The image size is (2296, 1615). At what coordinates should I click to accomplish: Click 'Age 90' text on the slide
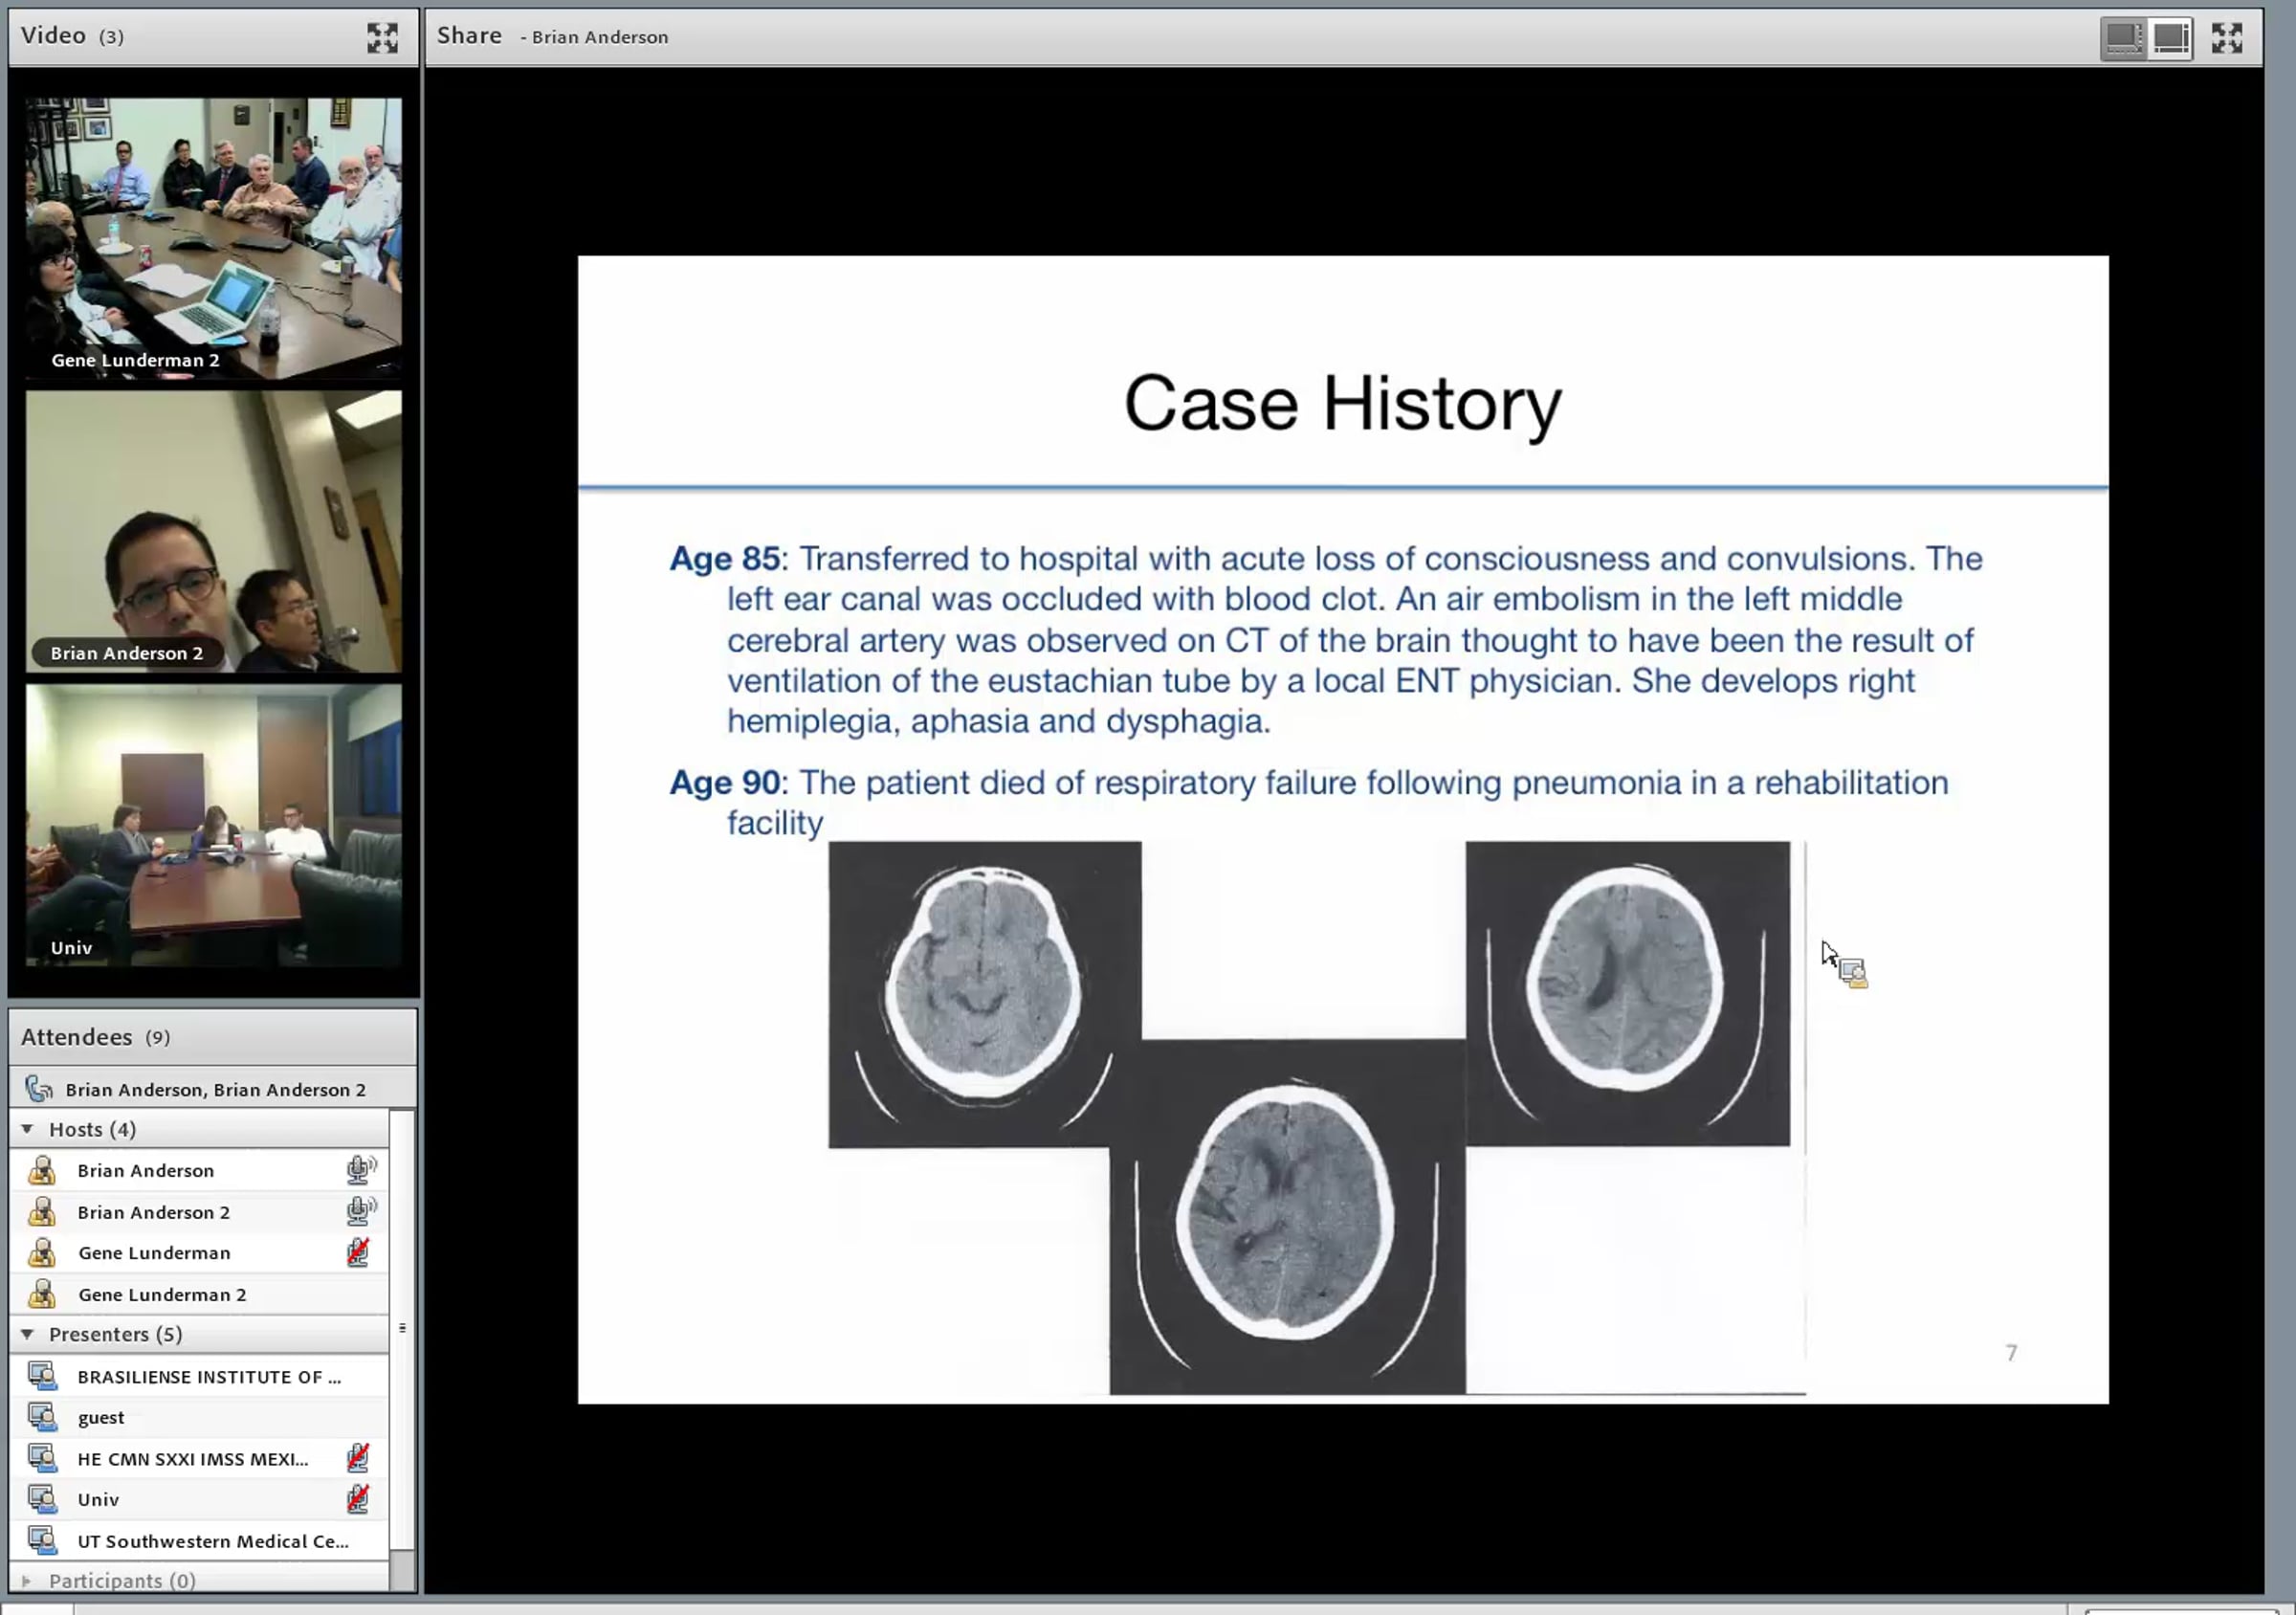[x=724, y=782]
